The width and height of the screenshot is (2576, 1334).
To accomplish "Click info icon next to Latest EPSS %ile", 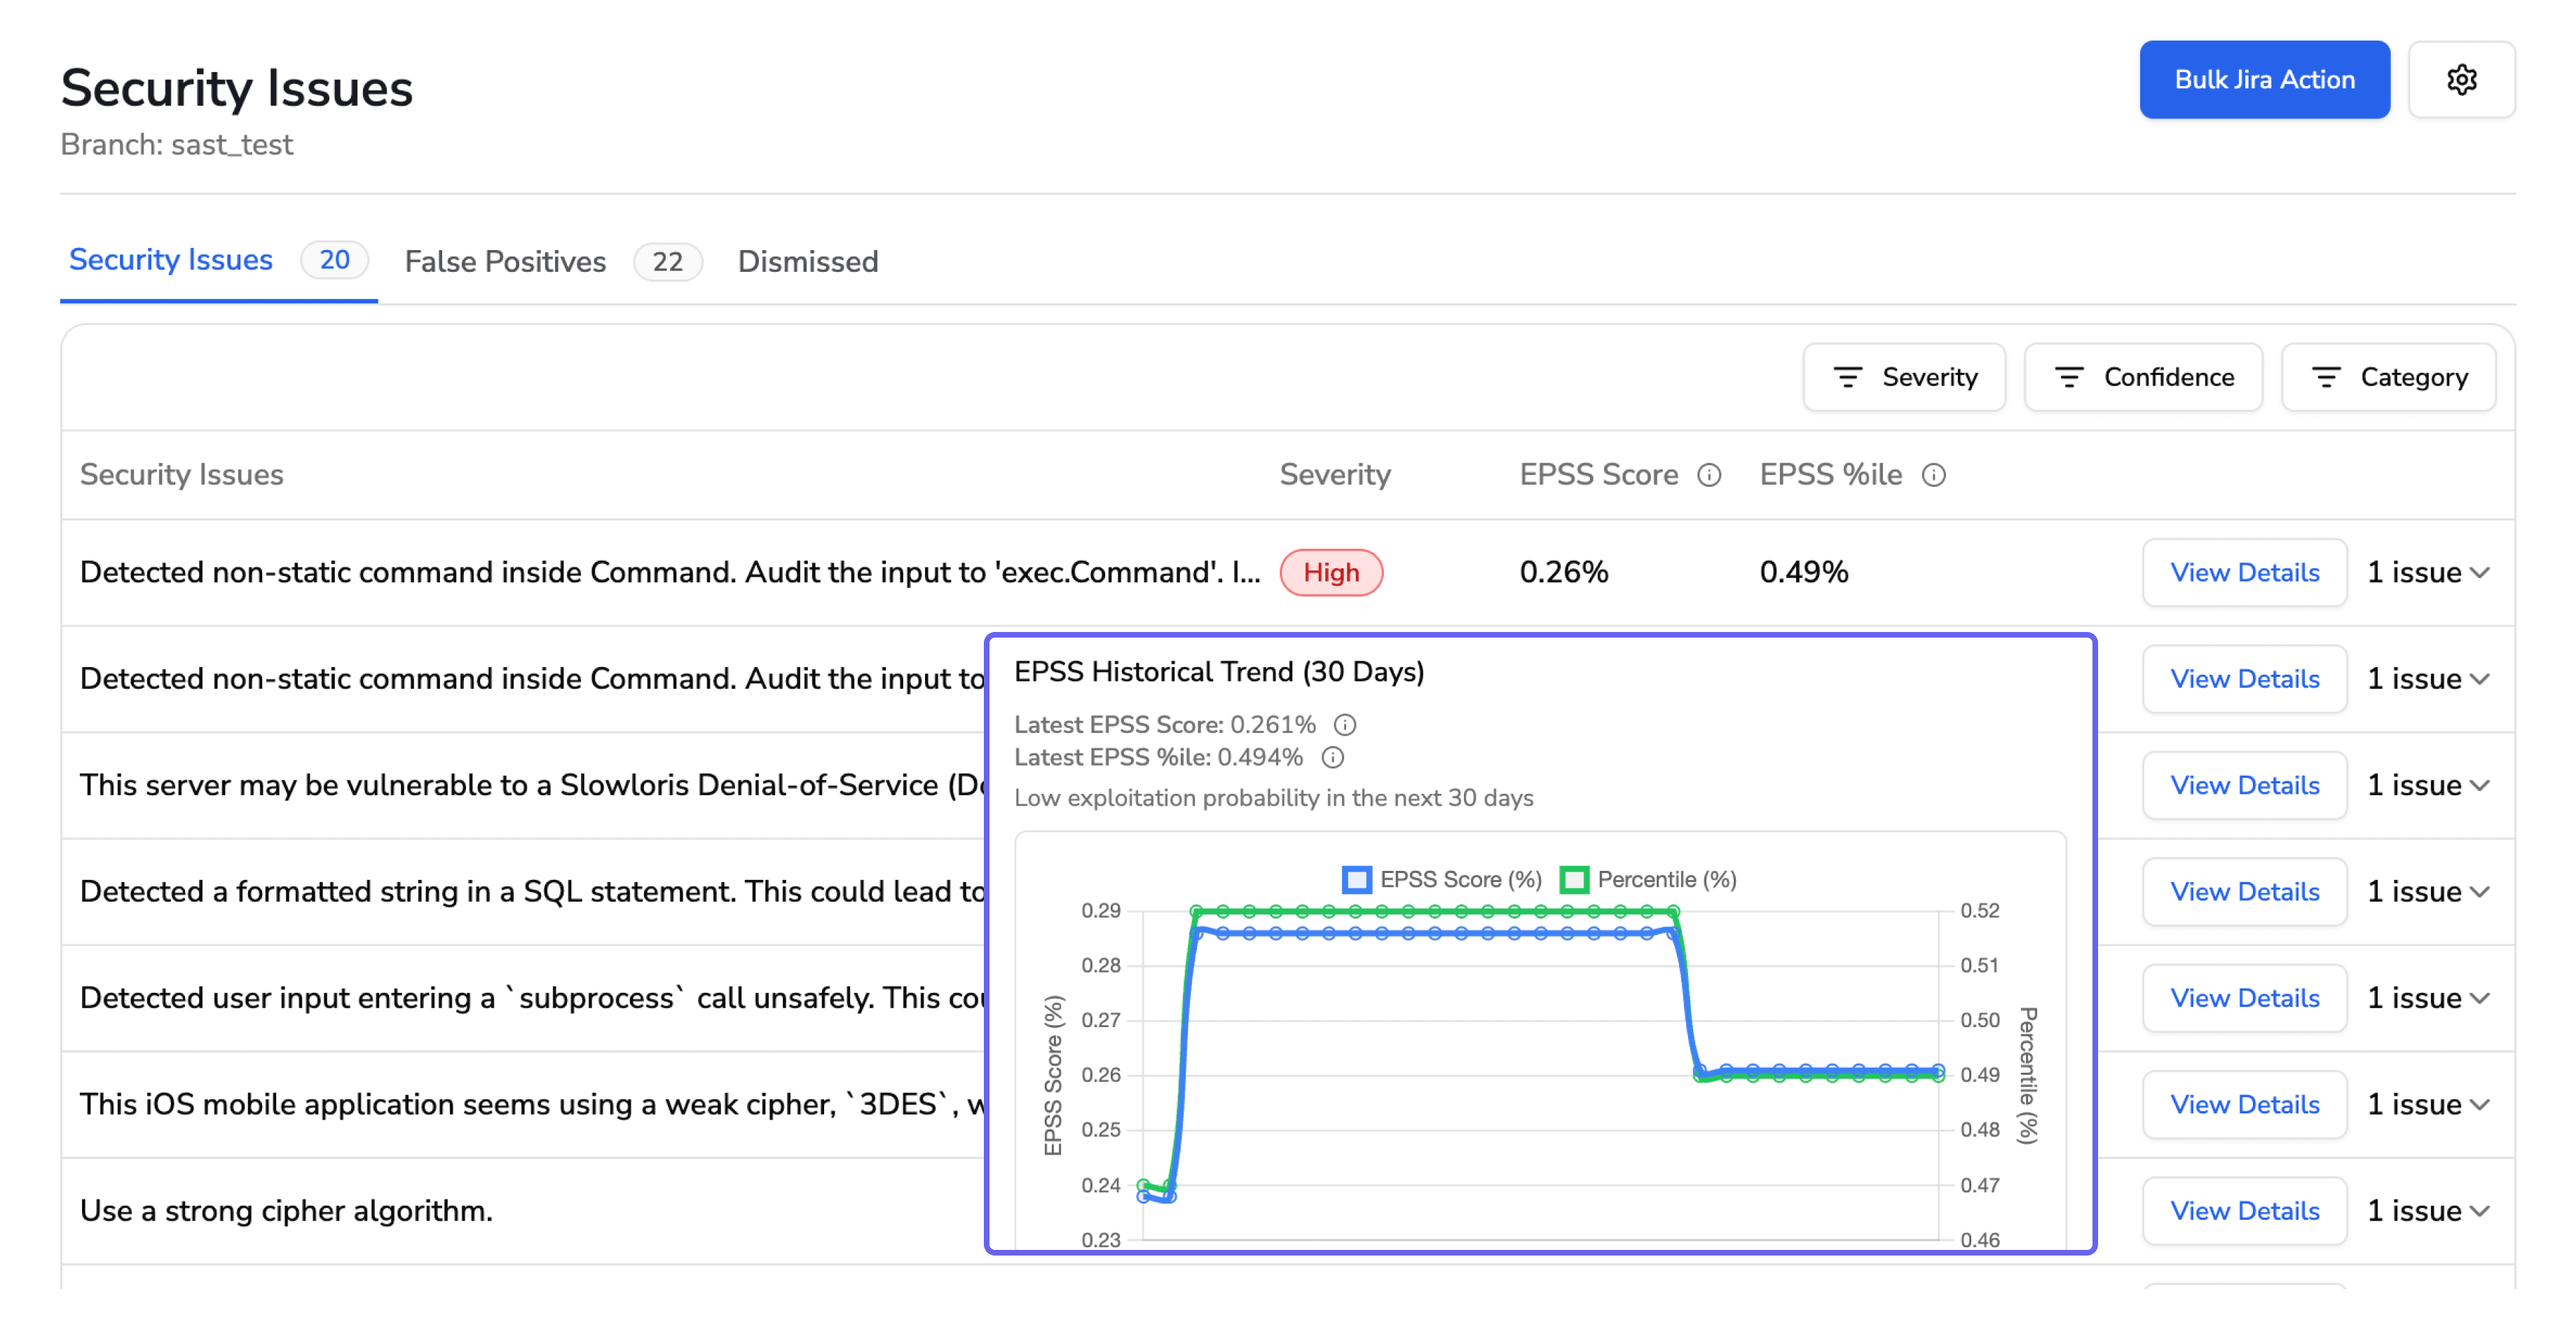I will click(x=1332, y=757).
